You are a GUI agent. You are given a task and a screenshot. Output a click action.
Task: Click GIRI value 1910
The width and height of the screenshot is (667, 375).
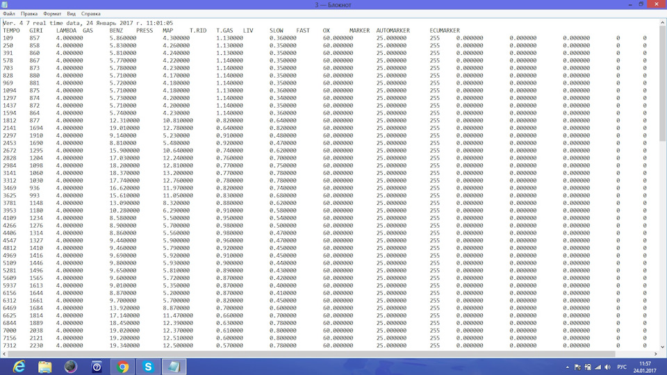click(36, 135)
